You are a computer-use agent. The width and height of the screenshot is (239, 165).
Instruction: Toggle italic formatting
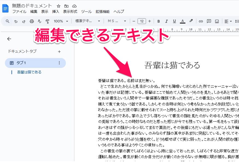coord(166,21)
